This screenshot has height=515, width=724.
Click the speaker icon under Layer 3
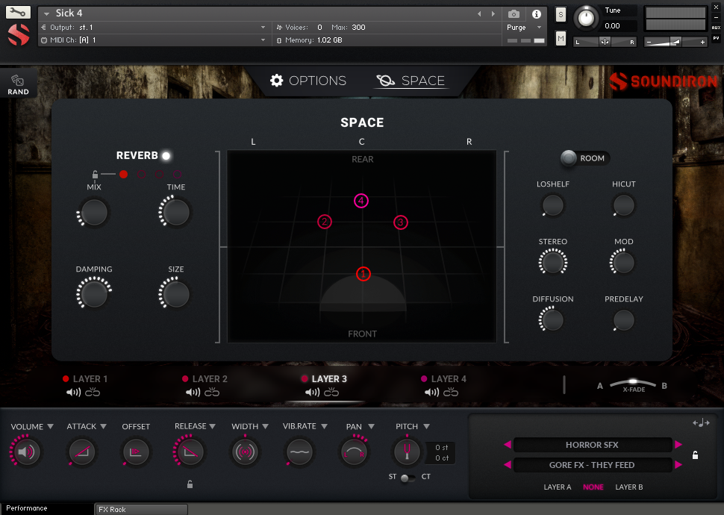click(312, 393)
